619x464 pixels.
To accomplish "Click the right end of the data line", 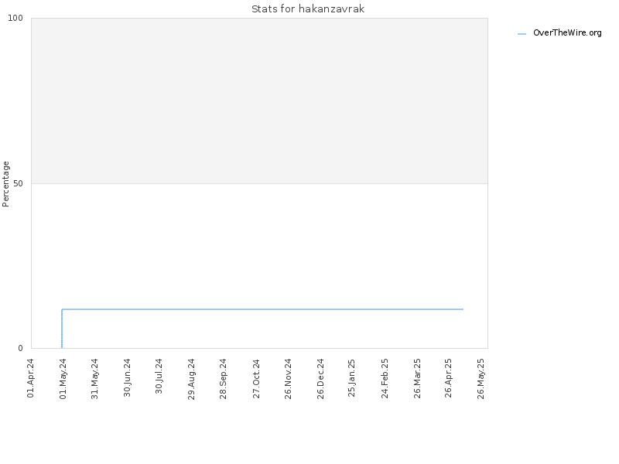I will pos(463,309).
